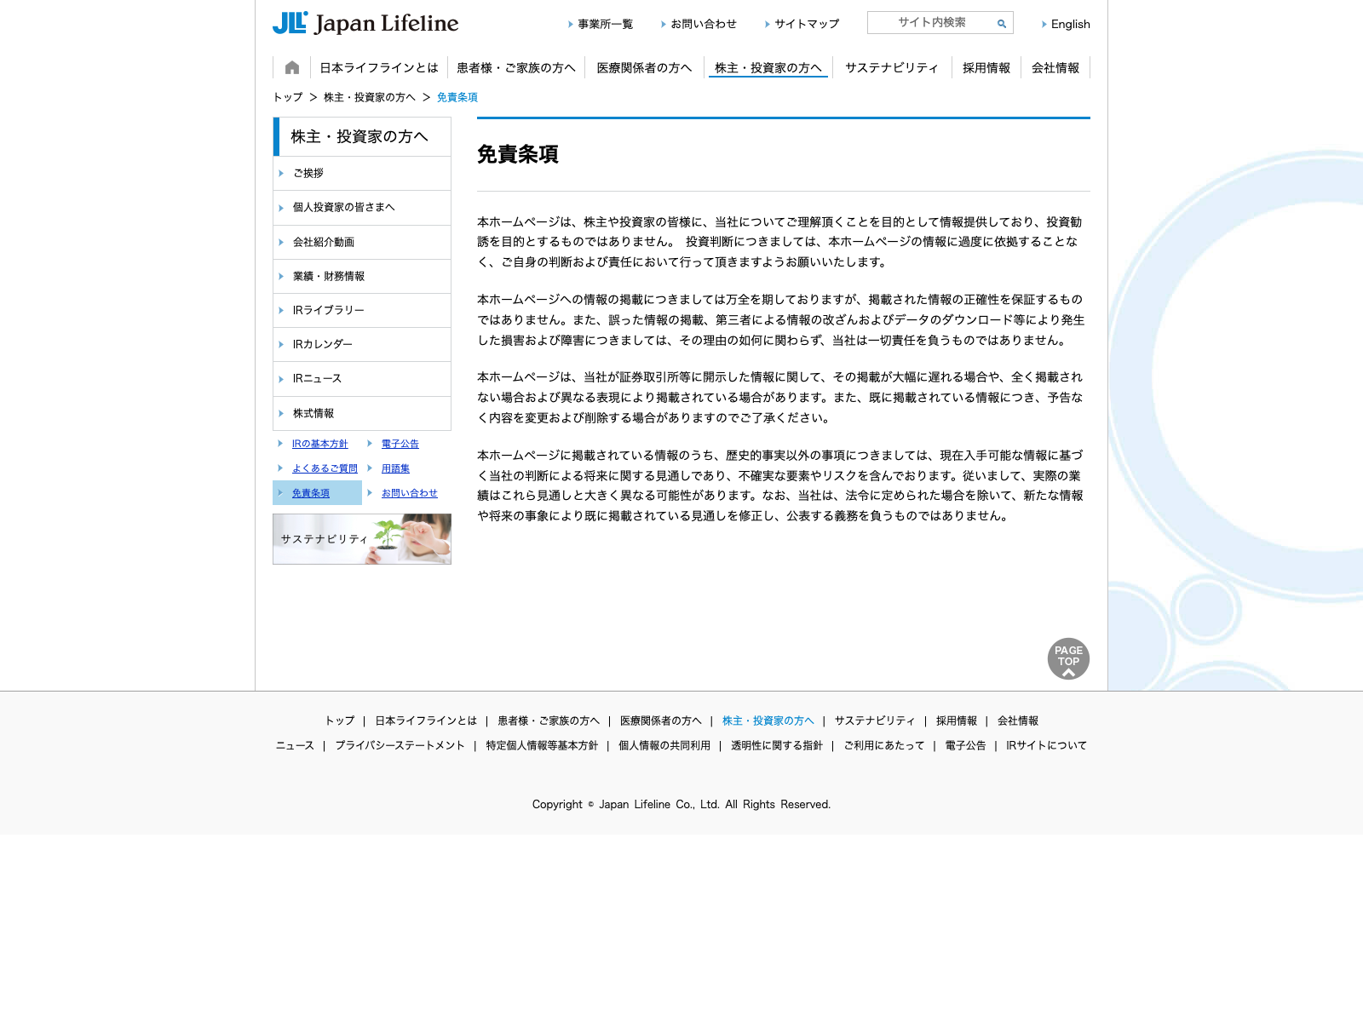Click the Japan Lifeline logo
Viewport: 1363px width, 1022px height.
click(365, 23)
